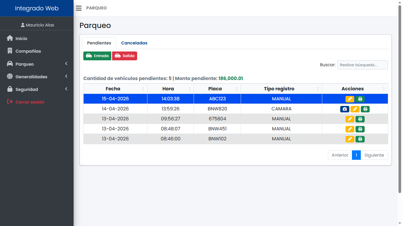Click the Cerrar sesión logout icon
Screen dimensions: 402x226
[9, 102]
